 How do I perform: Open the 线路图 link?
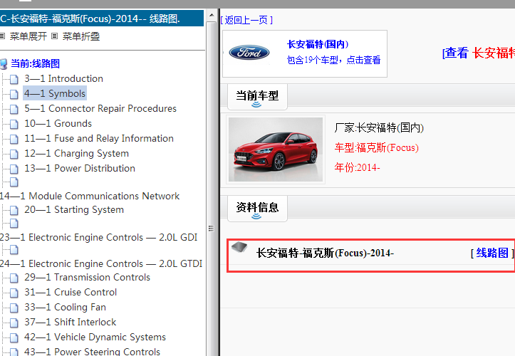click(x=492, y=253)
